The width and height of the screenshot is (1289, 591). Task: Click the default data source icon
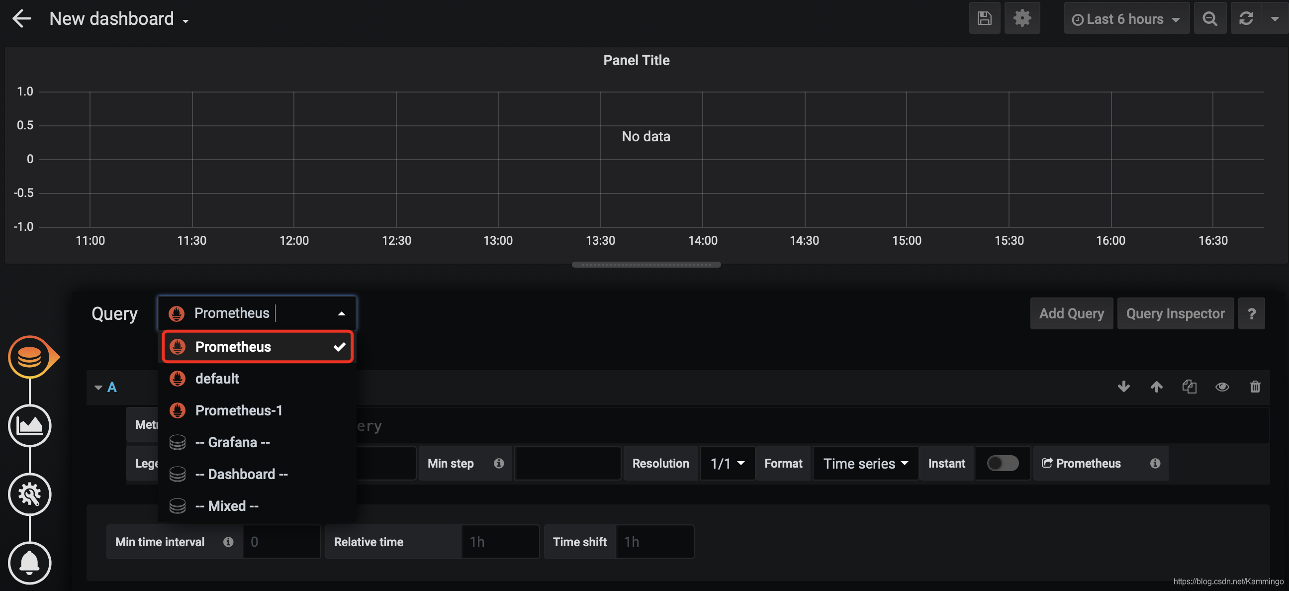[x=179, y=378]
